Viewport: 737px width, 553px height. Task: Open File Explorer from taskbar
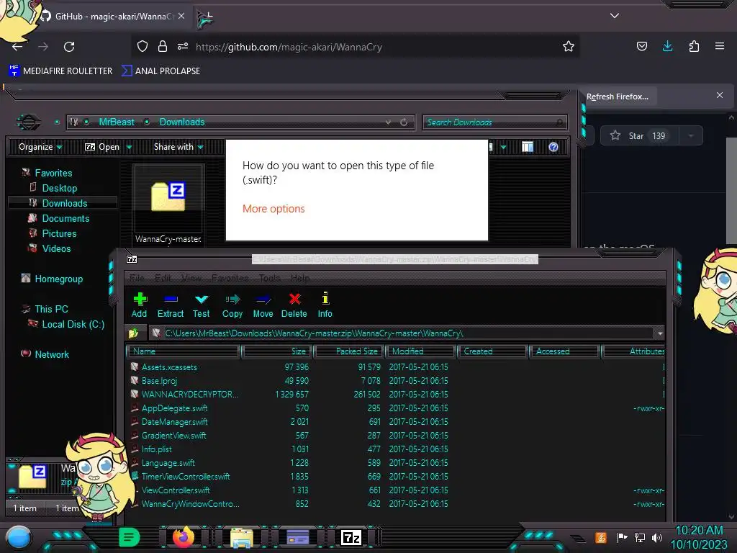[242, 537]
